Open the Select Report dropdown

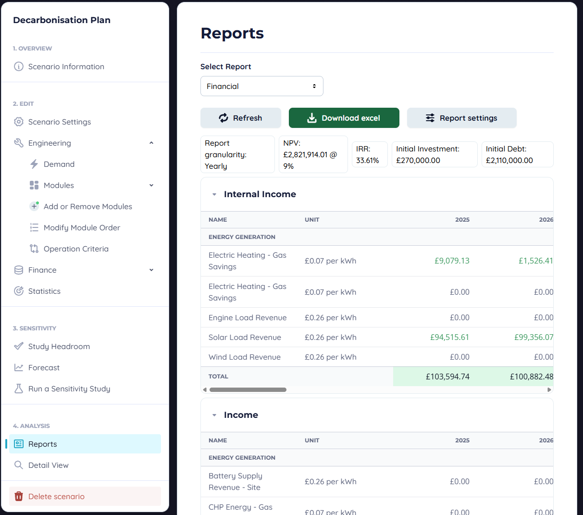[x=261, y=87]
